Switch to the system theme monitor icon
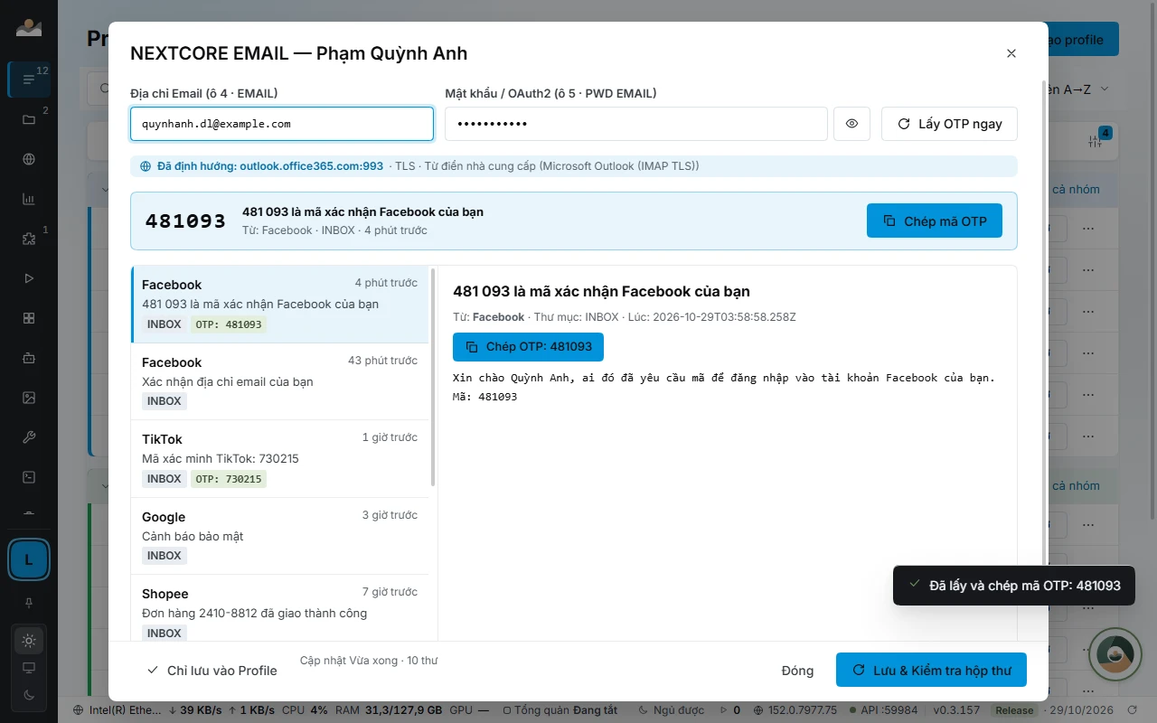This screenshot has width=1157, height=723. pyautogui.click(x=29, y=668)
